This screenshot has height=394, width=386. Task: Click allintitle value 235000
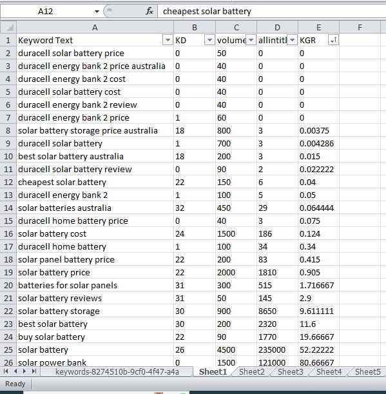277,350
